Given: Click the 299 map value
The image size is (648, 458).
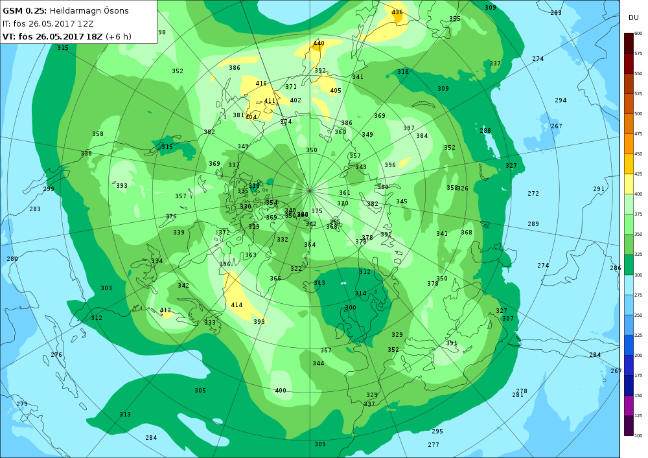Looking at the screenshot, I should tap(49, 189).
